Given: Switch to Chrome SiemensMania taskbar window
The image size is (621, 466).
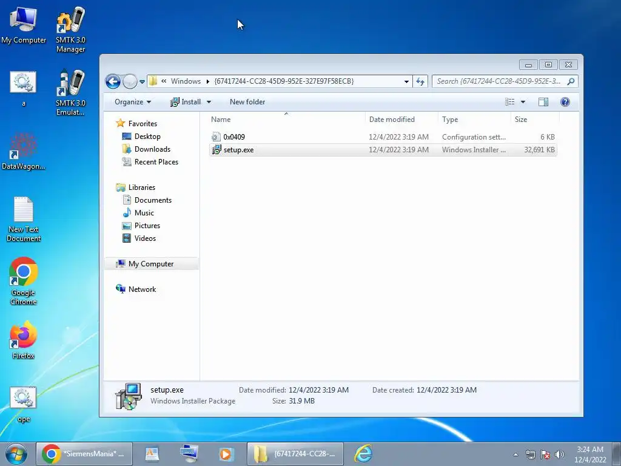Looking at the screenshot, I should 84,454.
